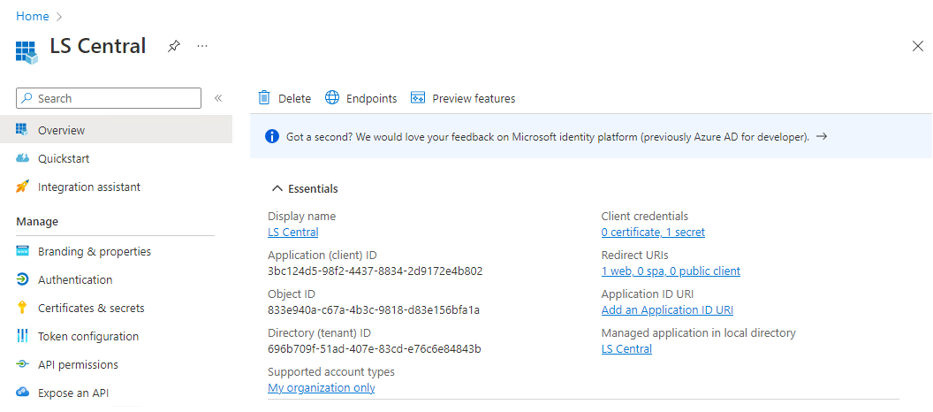Open the 1 web, 0 spa redirect URIs link
The height and width of the screenshot is (412, 933).
671,271
